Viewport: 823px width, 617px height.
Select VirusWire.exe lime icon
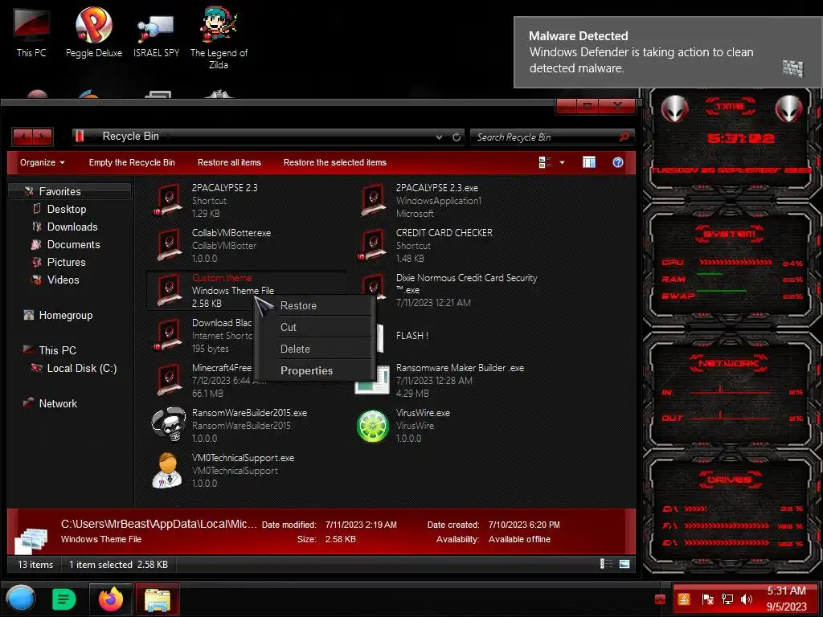tap(373, 426)
